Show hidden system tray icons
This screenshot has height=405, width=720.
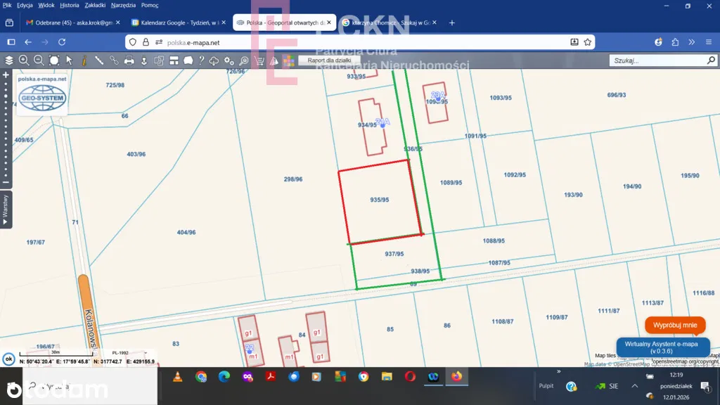click(635, 386)
